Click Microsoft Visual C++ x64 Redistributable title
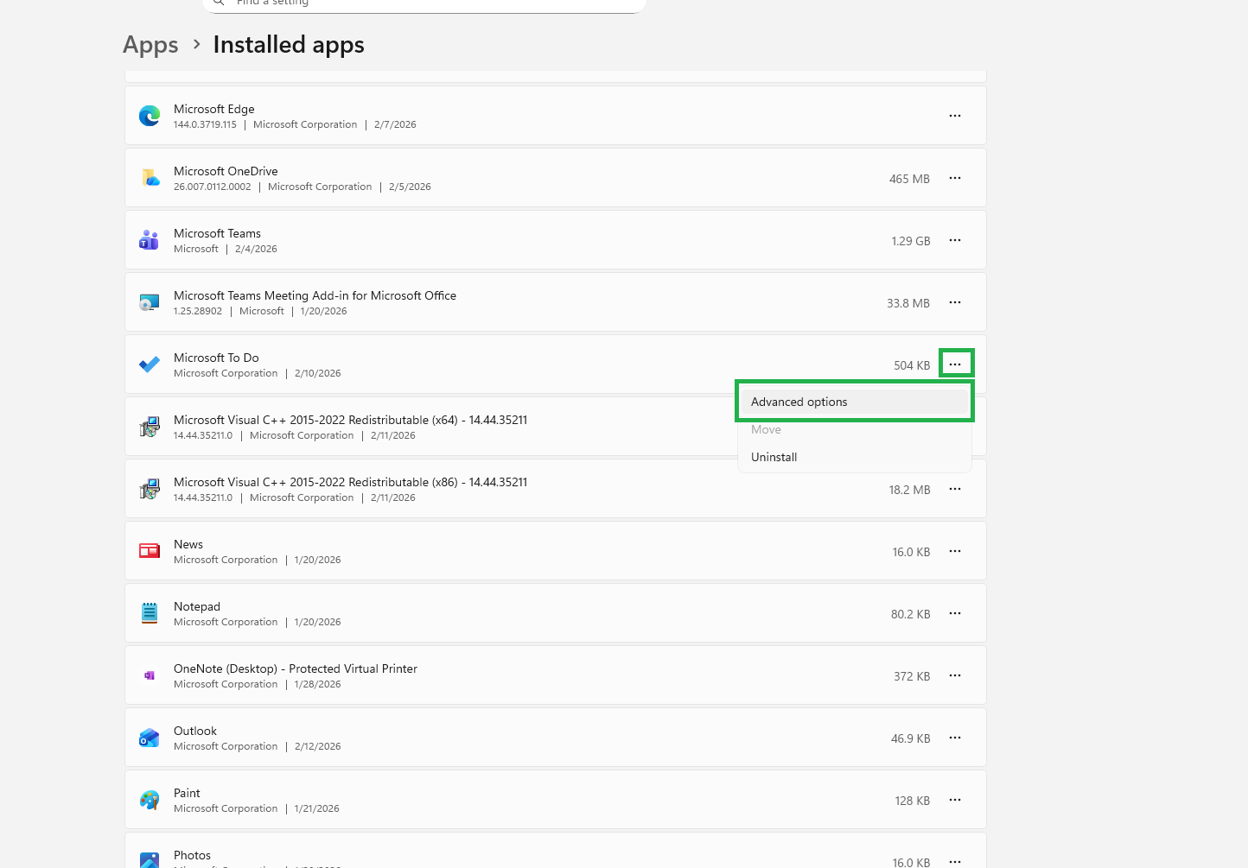Viewport: 1248px width, 868px height. (350, 420)
